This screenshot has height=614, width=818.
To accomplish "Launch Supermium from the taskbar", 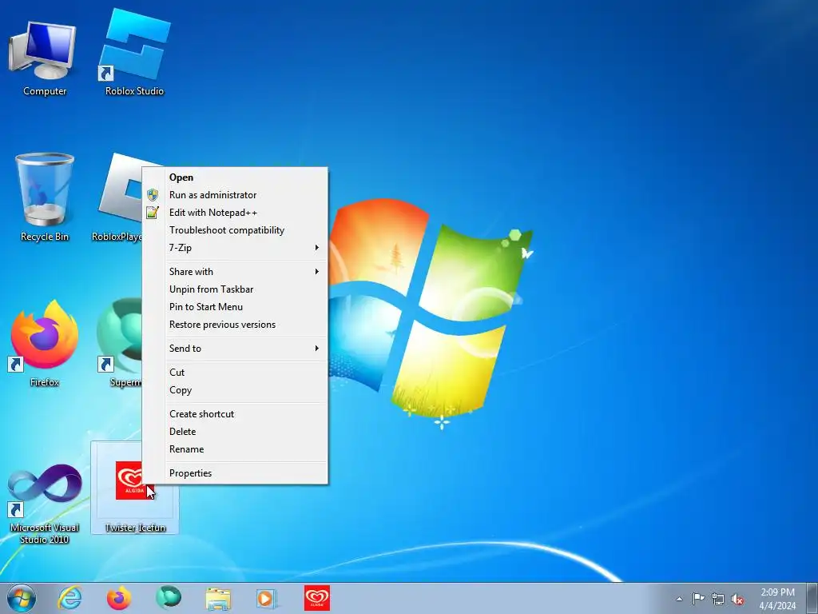I will pyautogui.click(x=169, y=598).
